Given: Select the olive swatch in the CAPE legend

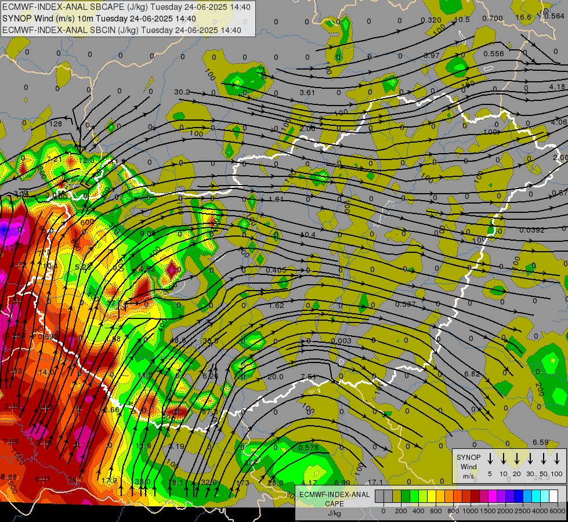Looking at the screenshot, I should point(397,496).
